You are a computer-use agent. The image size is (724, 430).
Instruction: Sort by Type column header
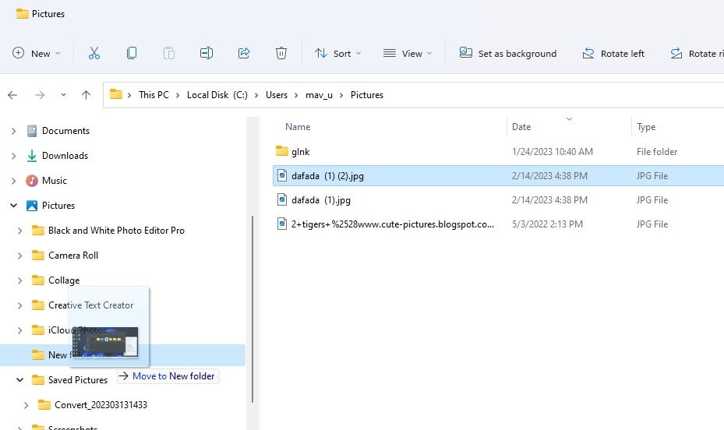(646, 127)
